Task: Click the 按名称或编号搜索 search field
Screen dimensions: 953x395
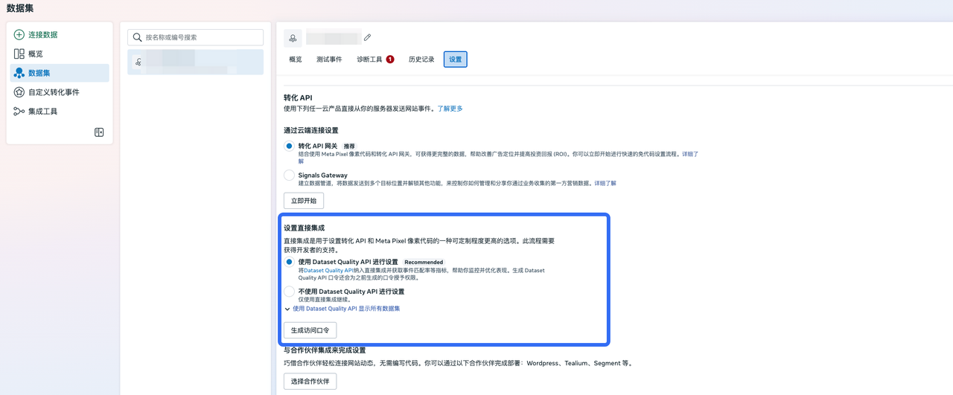Action: [201, 37]
